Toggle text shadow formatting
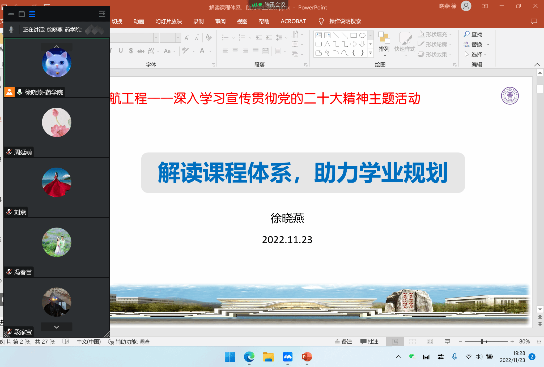Viewport: 544px width, 367px height. point(131,51)
